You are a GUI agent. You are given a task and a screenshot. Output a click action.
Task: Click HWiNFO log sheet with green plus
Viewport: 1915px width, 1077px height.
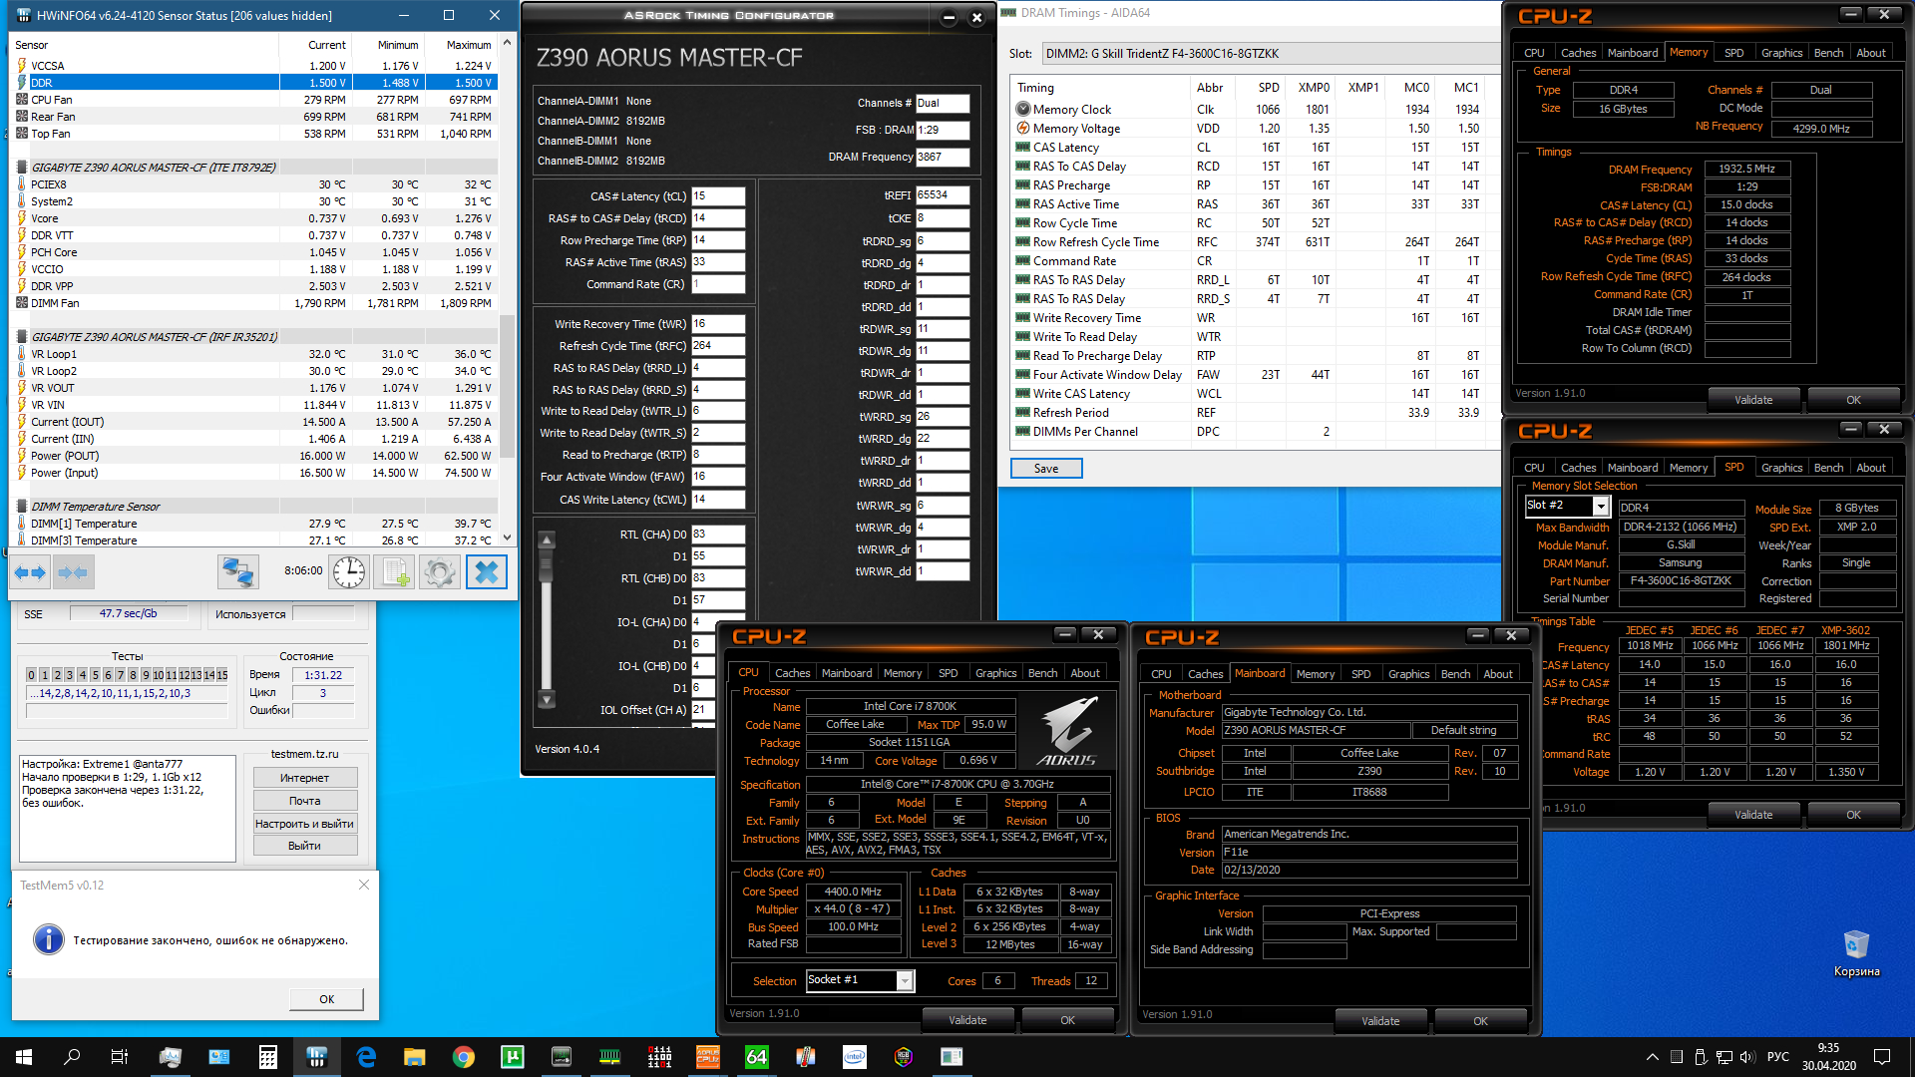tap(395, 572)
